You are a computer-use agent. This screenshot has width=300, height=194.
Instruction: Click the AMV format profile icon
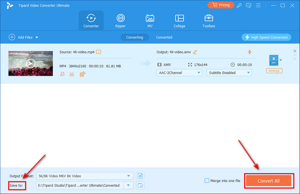[x=274, y=60]
